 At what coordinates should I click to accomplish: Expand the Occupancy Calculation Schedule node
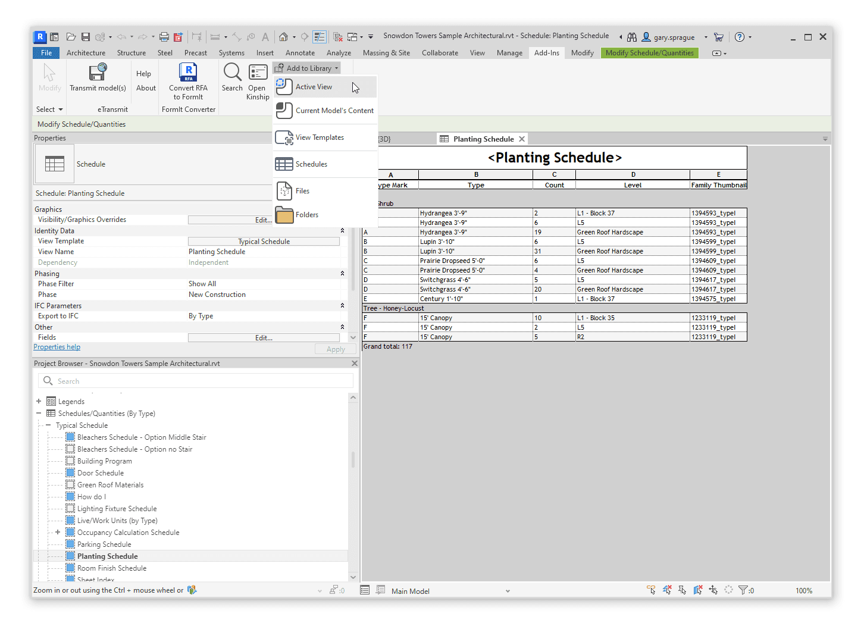[x=57, y=532]
